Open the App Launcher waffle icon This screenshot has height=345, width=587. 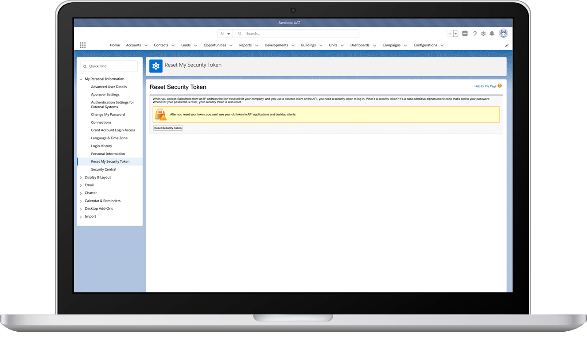82,45
